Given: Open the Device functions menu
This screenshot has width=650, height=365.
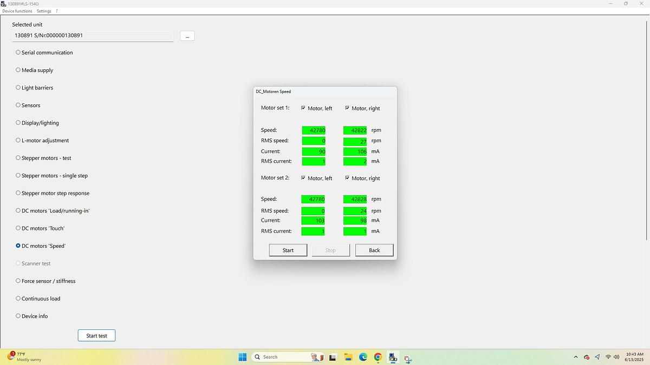Looking at the screenshot, I should click(17, 11).
